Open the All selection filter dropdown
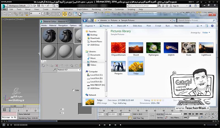 35,13
